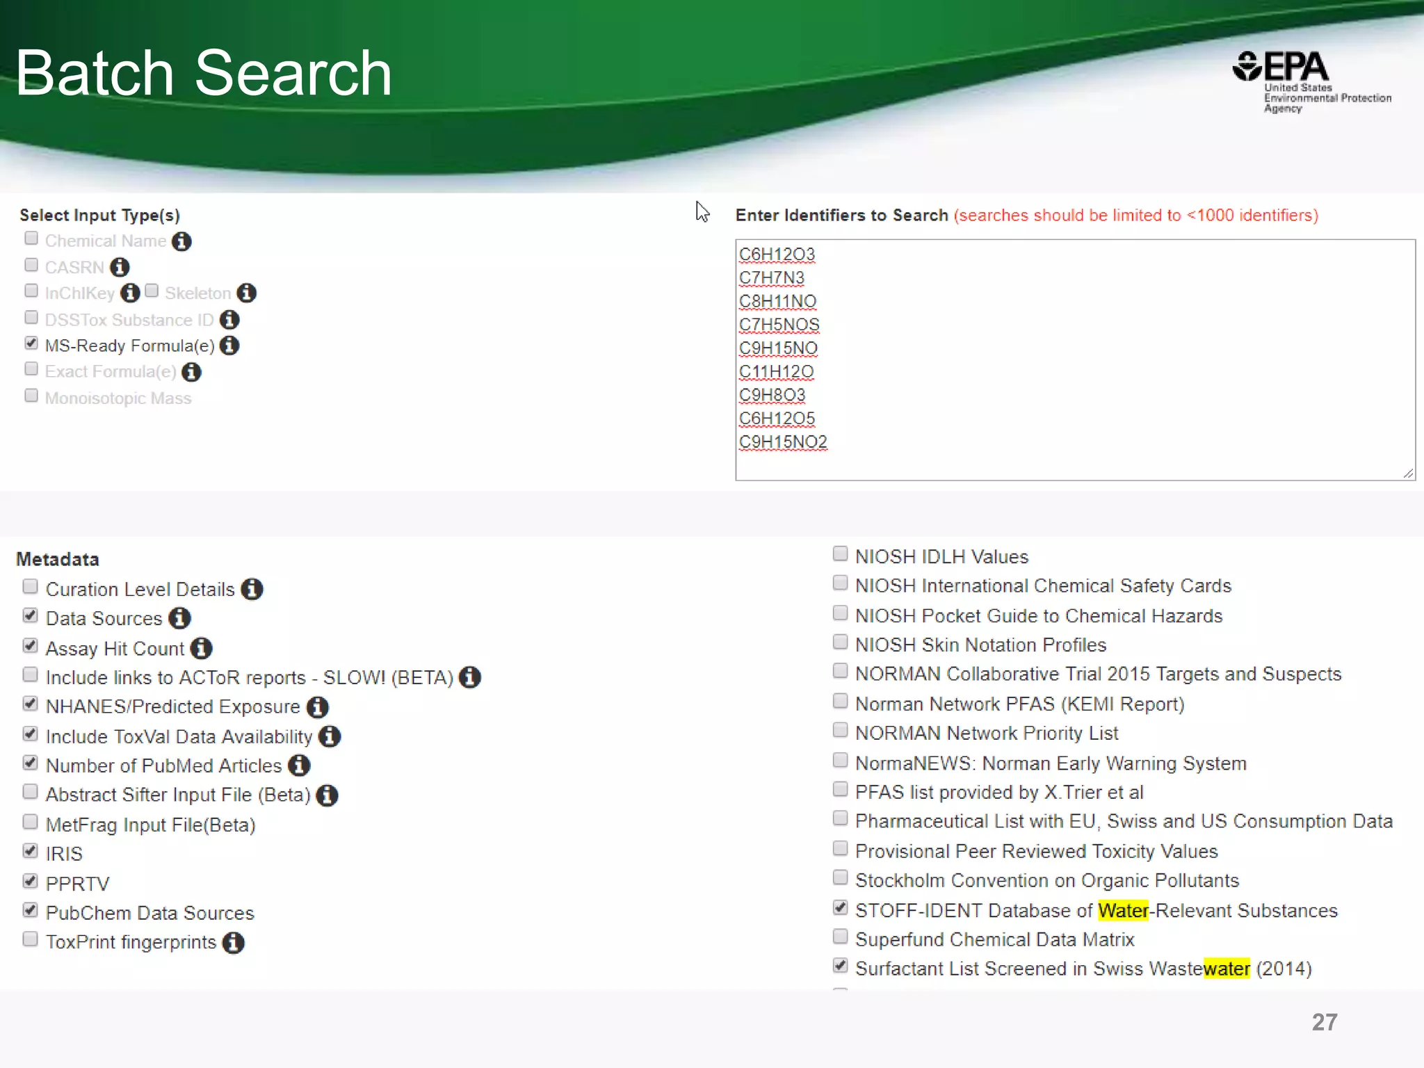Check ToxPrint fingerprints checkbox
This screenshot has height=1068, width=1424.
(30, 939)
